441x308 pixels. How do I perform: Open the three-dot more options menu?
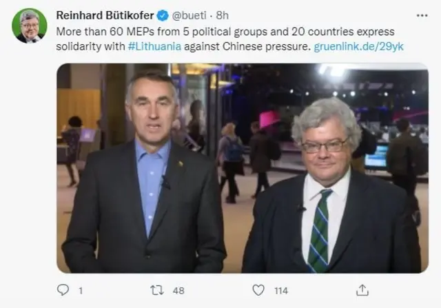(x=422, y=15)
